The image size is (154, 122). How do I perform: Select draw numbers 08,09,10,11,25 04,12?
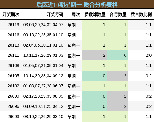[x=43, y=106]
